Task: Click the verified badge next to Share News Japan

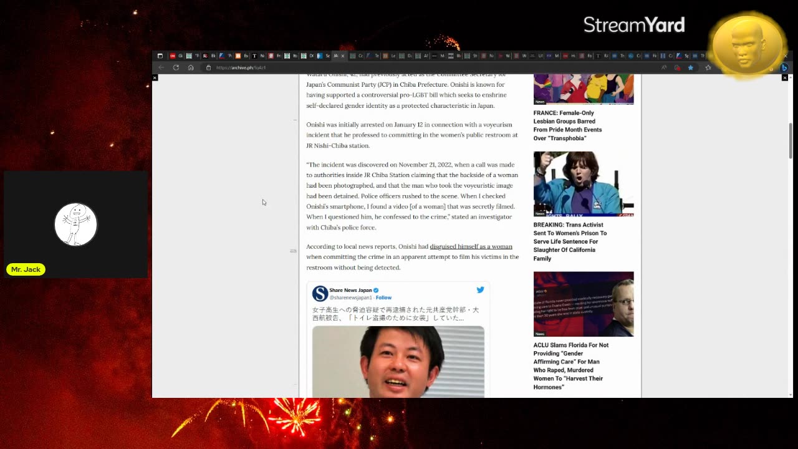Action: click(376, 290)
